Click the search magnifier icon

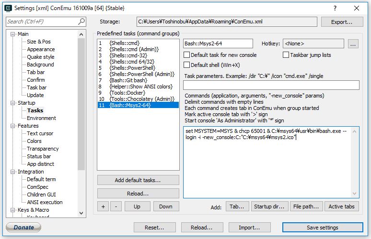(x=81, y=22)
